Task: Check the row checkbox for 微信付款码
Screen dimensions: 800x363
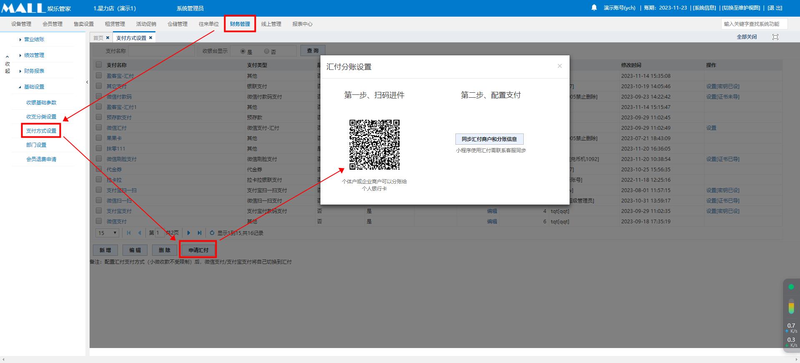Action: click(99, 96)
